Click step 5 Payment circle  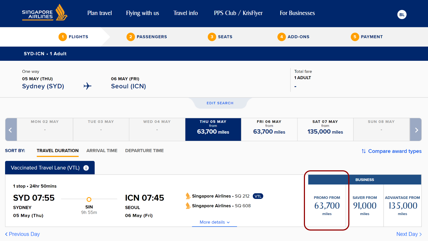pos(355,37)
